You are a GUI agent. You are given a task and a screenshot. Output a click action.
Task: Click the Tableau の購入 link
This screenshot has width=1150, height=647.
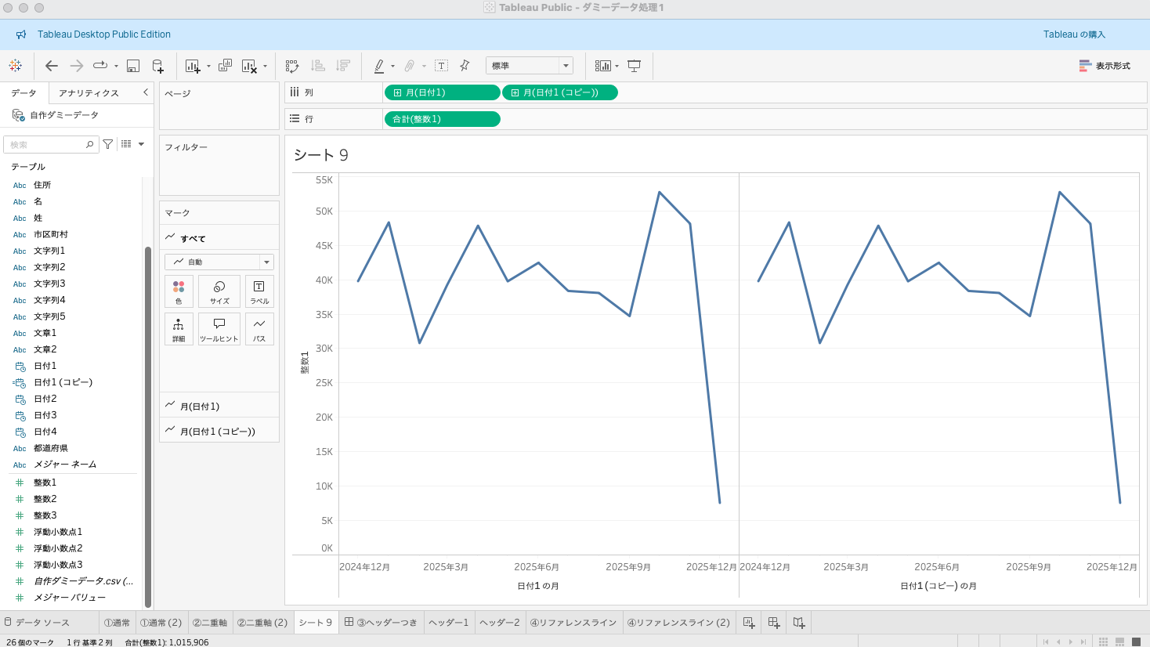click(1074, 34)
